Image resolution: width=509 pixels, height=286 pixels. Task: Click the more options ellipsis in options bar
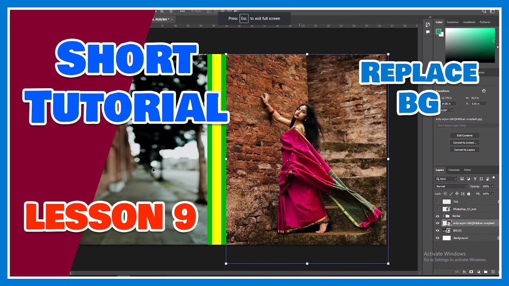click(x=183, y=11)
